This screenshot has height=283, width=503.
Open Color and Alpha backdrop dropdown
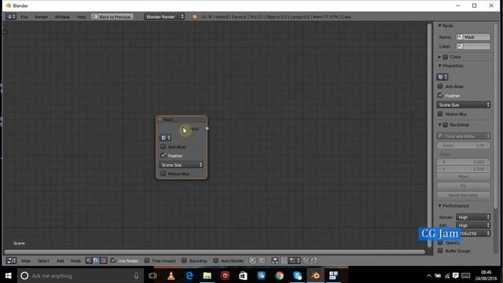(463, 136)
